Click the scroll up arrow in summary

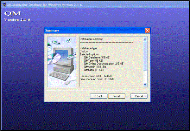145,39
